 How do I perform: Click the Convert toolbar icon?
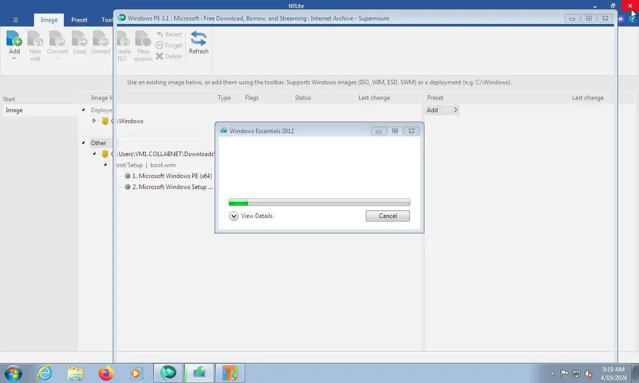(x=57, y=39)
